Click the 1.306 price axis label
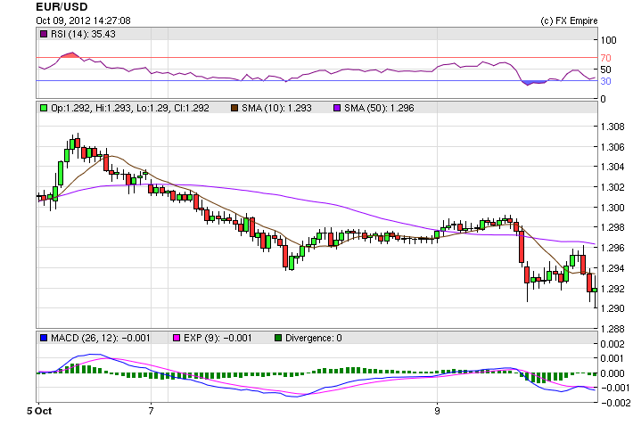This screenshot has width=633, height=434. (612, 147)
